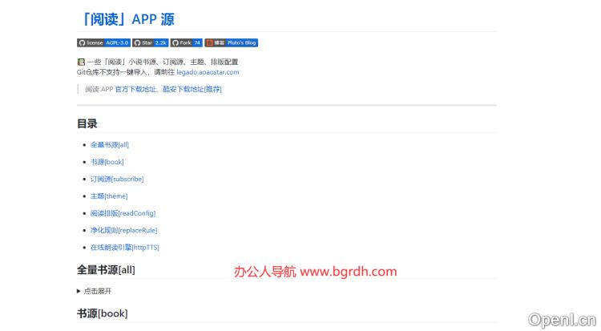
Task: Click the license AGPL-3.0 badge
Action: click(103, 42)
